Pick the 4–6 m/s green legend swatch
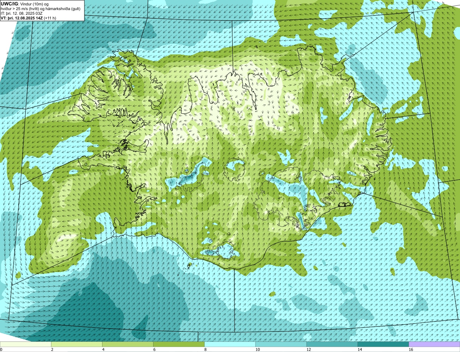 click(128, 344)
